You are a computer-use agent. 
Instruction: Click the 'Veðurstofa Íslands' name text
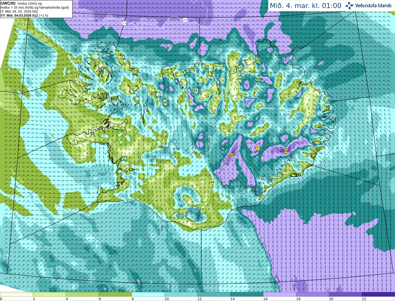tap(373, 6)
